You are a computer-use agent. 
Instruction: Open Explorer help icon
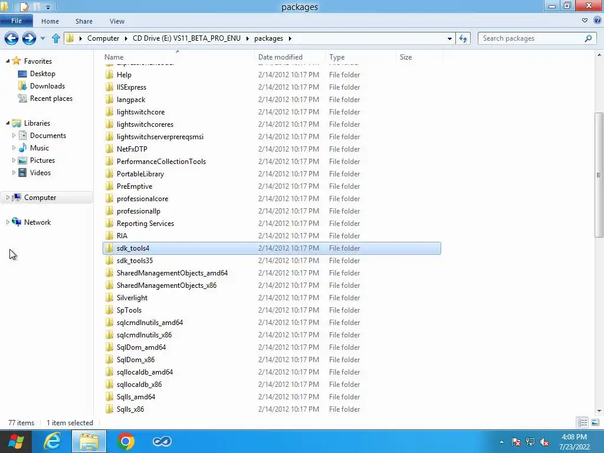[598, 21]
